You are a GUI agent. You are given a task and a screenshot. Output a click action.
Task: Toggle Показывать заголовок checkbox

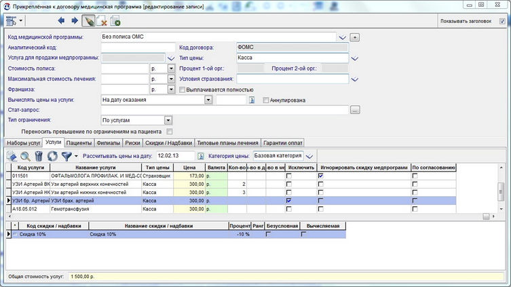point(502,22)
